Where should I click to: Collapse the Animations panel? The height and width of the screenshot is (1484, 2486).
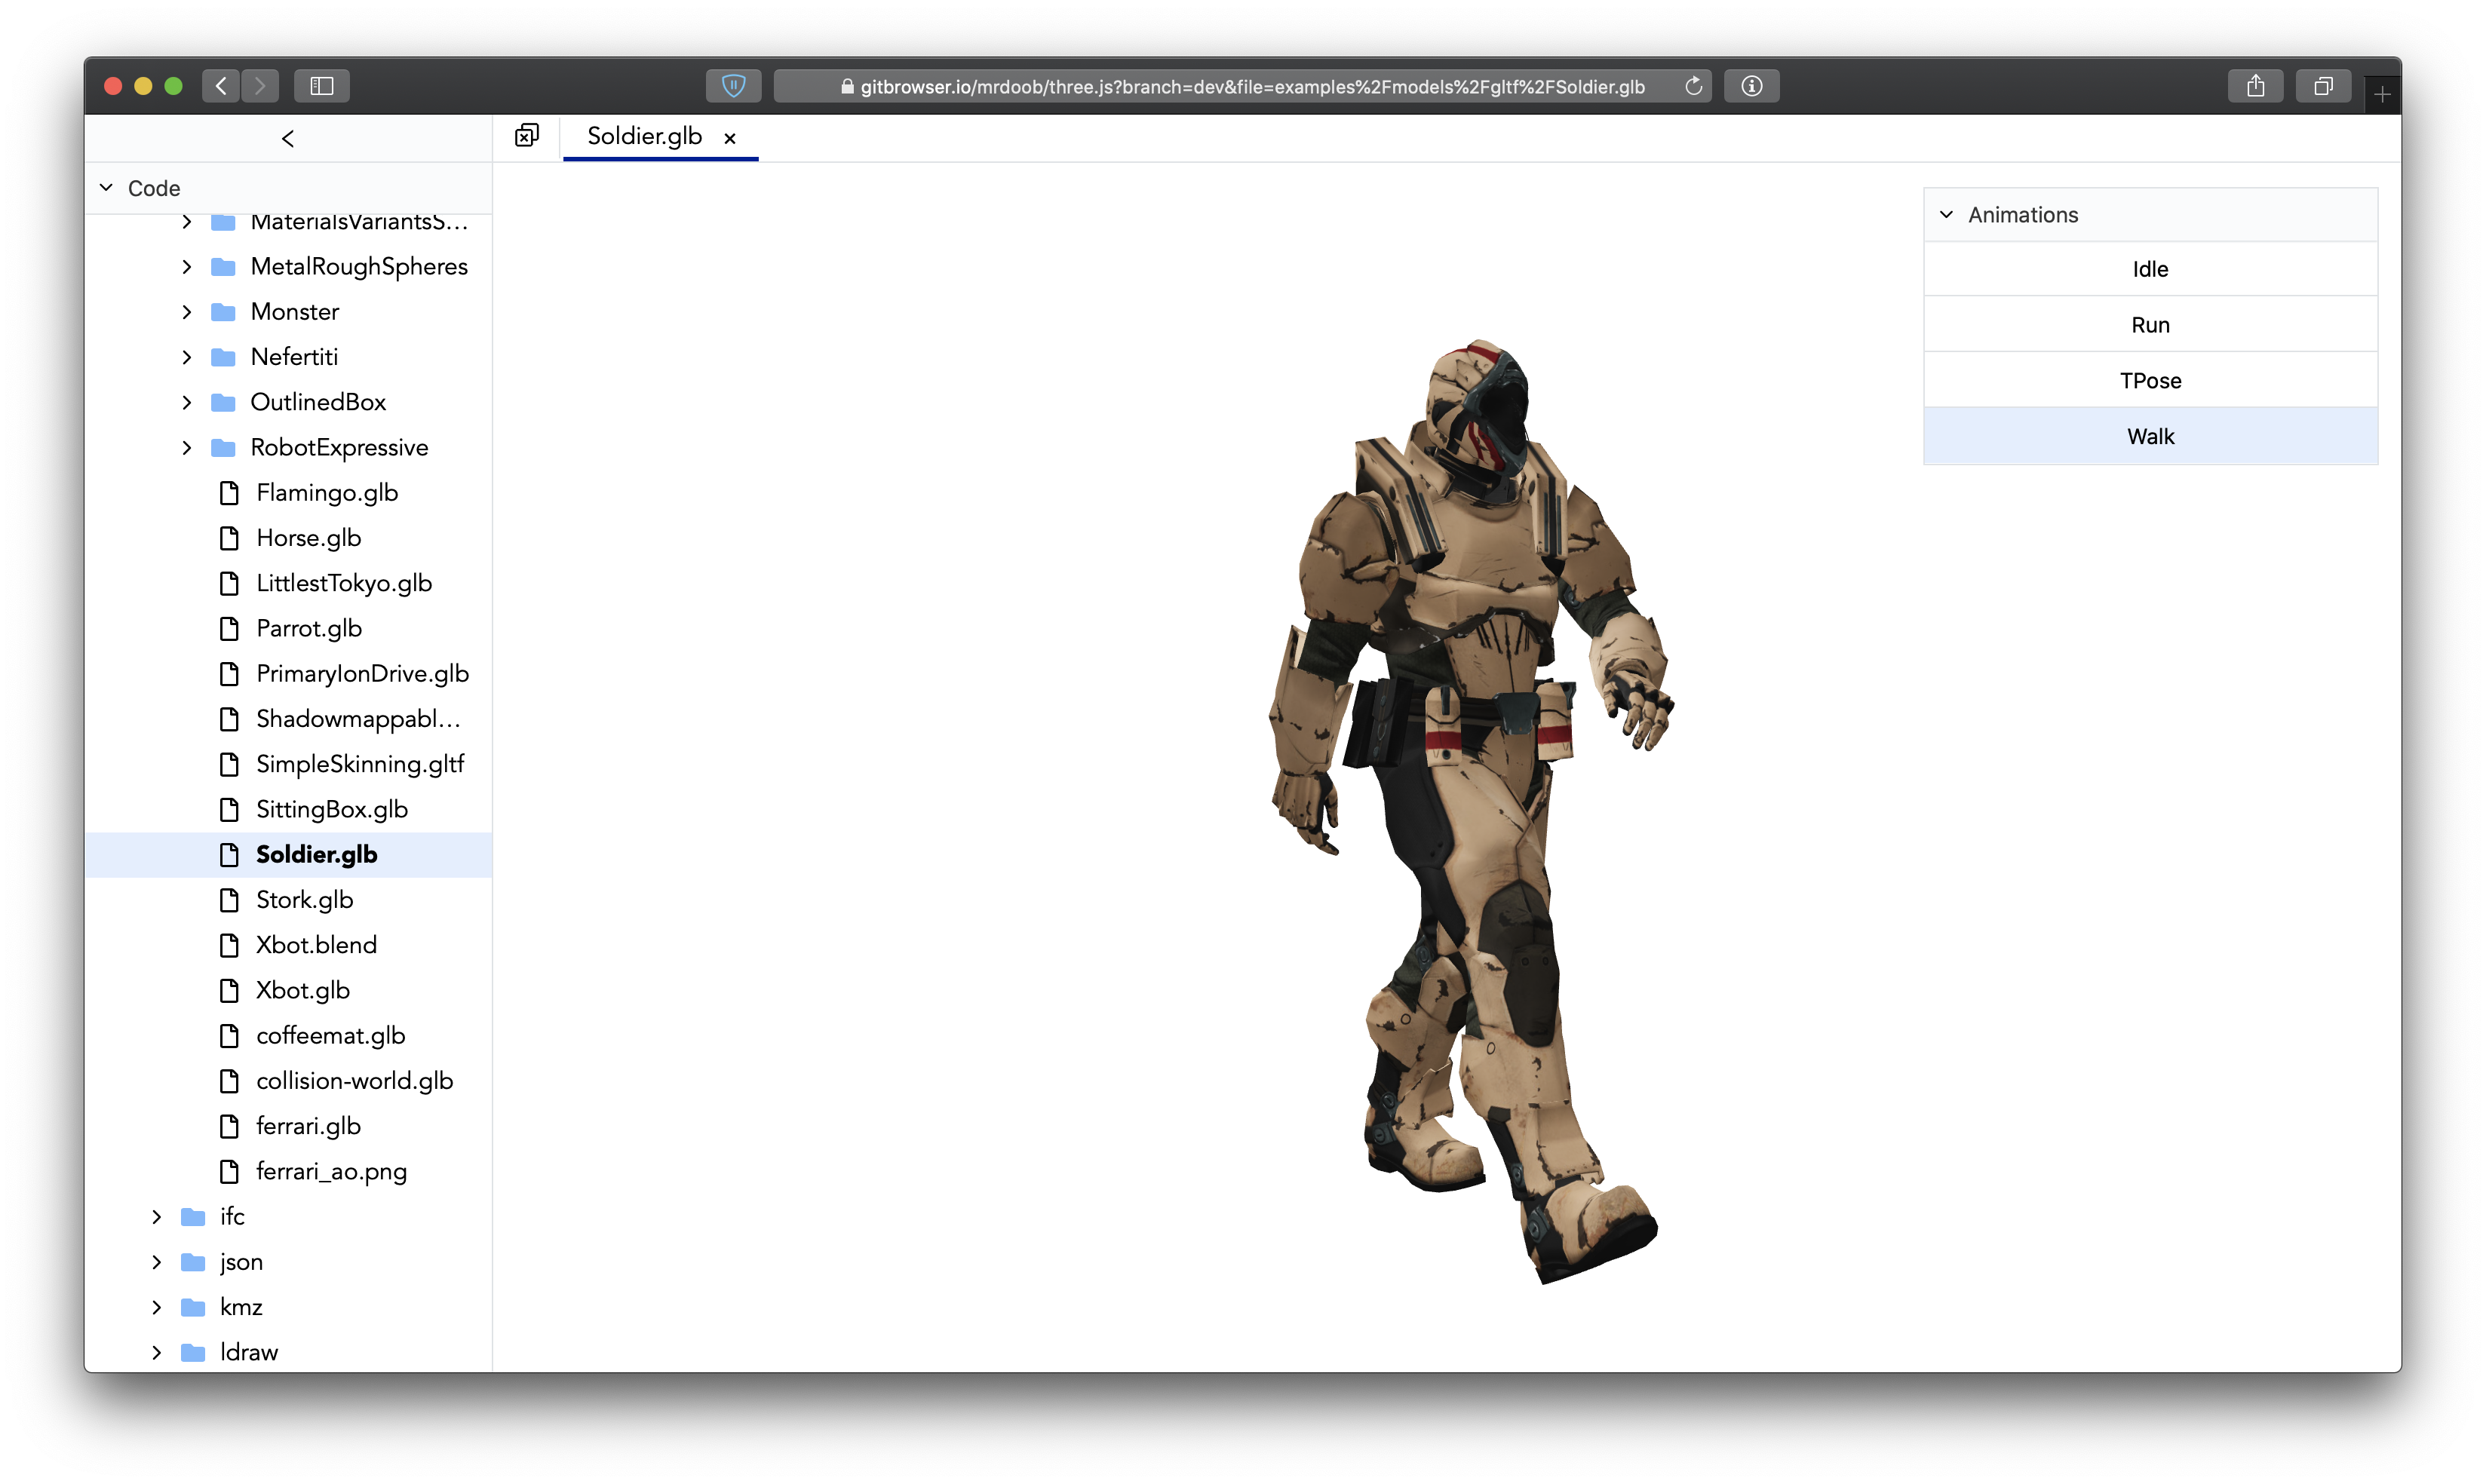[1946, 215]
